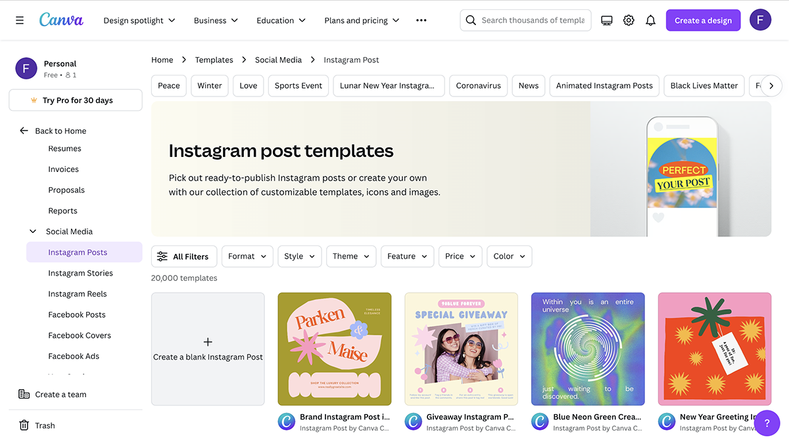Click the search magnifier icon
Screen dimensions: 789x445
[471, 20]
